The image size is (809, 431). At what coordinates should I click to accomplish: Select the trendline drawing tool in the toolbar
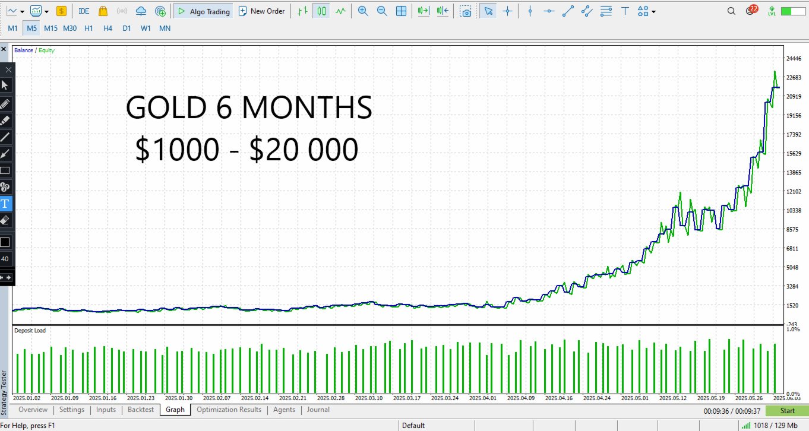[x=568, y=11]
